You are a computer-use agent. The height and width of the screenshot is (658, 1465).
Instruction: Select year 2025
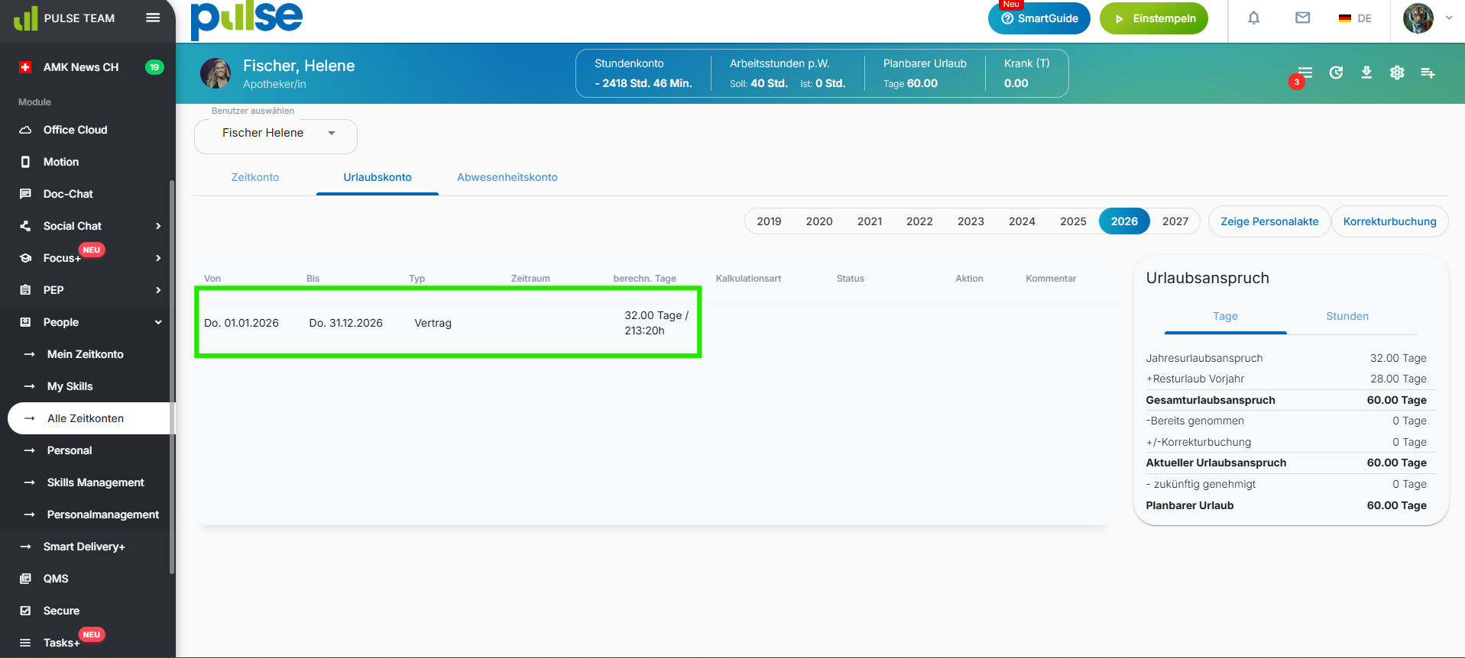point(1073,221)
